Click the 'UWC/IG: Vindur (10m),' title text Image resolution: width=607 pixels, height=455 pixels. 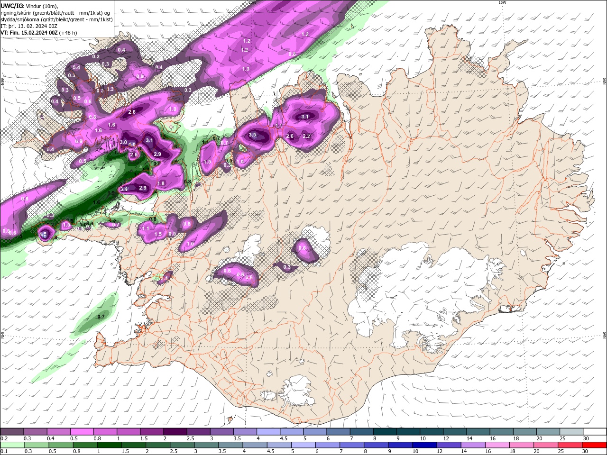29,5
